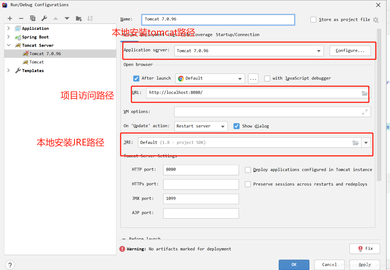This screenshot has height=270, width=390.
Task: Enable Preserve sessions across restarts
Action: tap(248, 184)
